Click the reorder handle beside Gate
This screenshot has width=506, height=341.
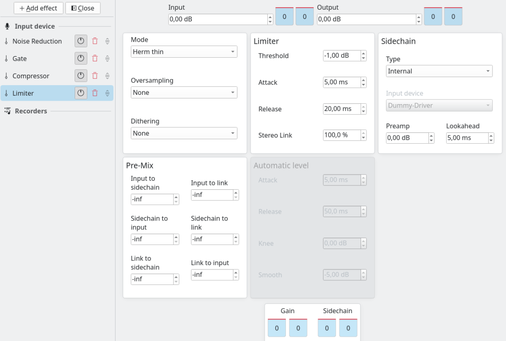107,59
